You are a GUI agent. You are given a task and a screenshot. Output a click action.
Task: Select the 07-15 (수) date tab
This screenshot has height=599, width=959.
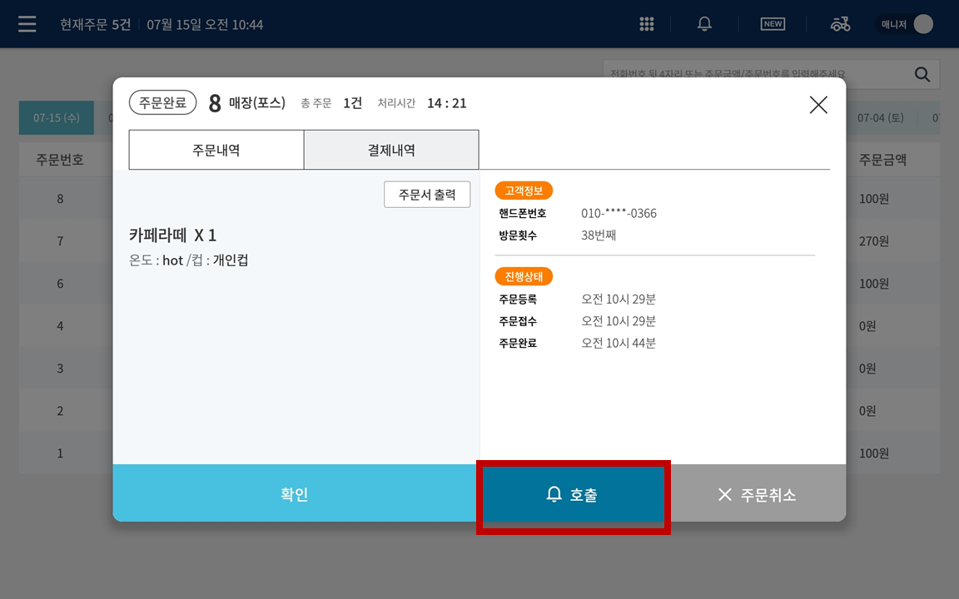click(x=57, y=117)
